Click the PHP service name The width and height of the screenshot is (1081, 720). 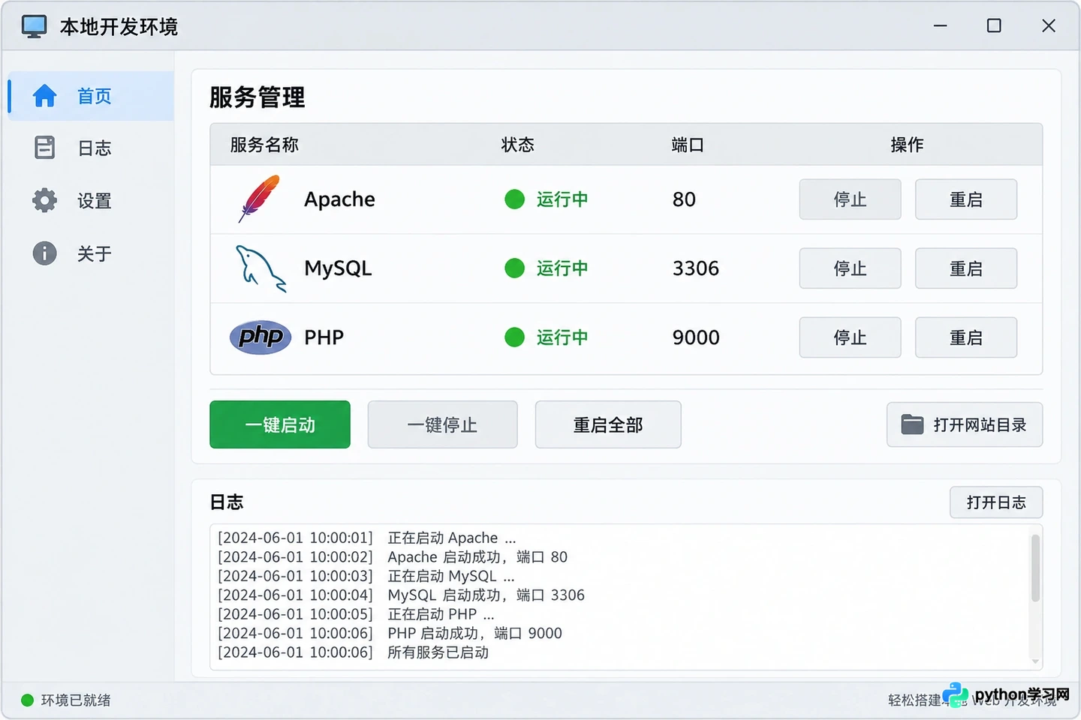(324, 337)
